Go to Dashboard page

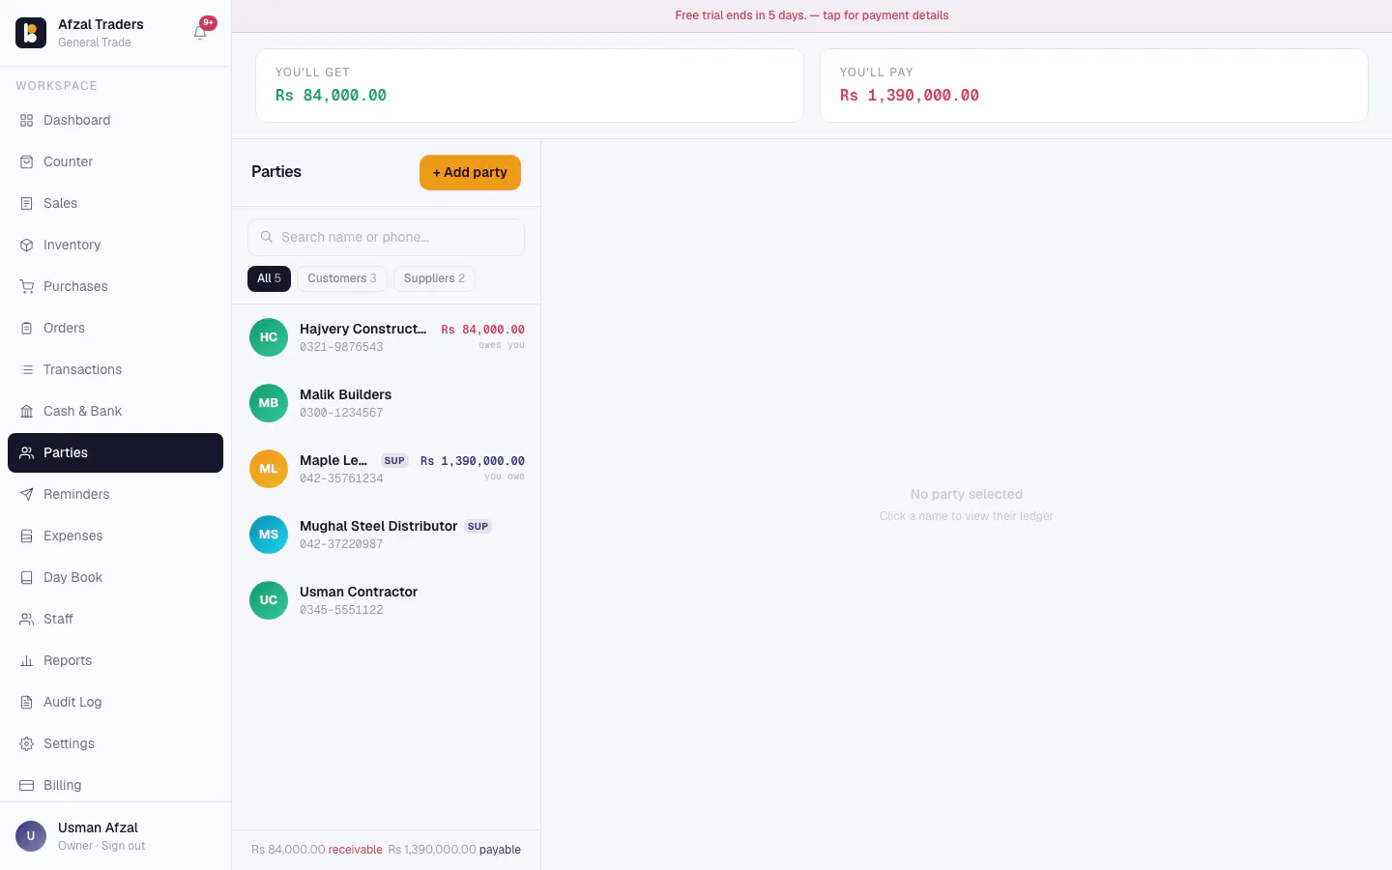(115, 121)
